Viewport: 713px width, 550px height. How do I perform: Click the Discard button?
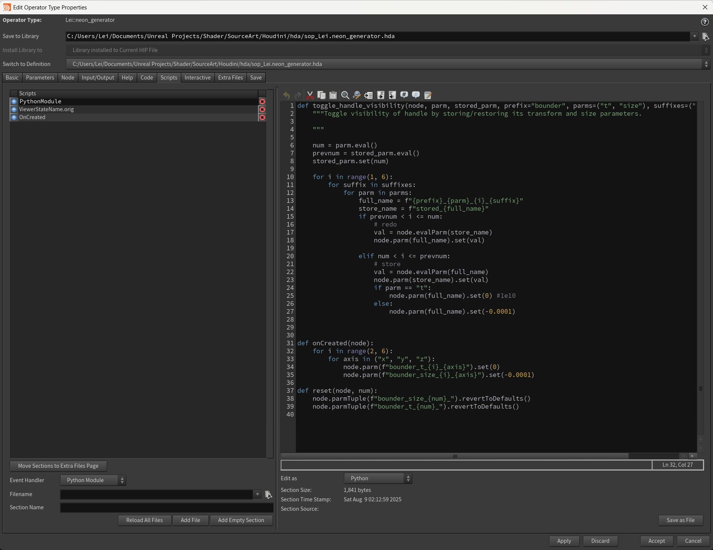click(600, 541)
